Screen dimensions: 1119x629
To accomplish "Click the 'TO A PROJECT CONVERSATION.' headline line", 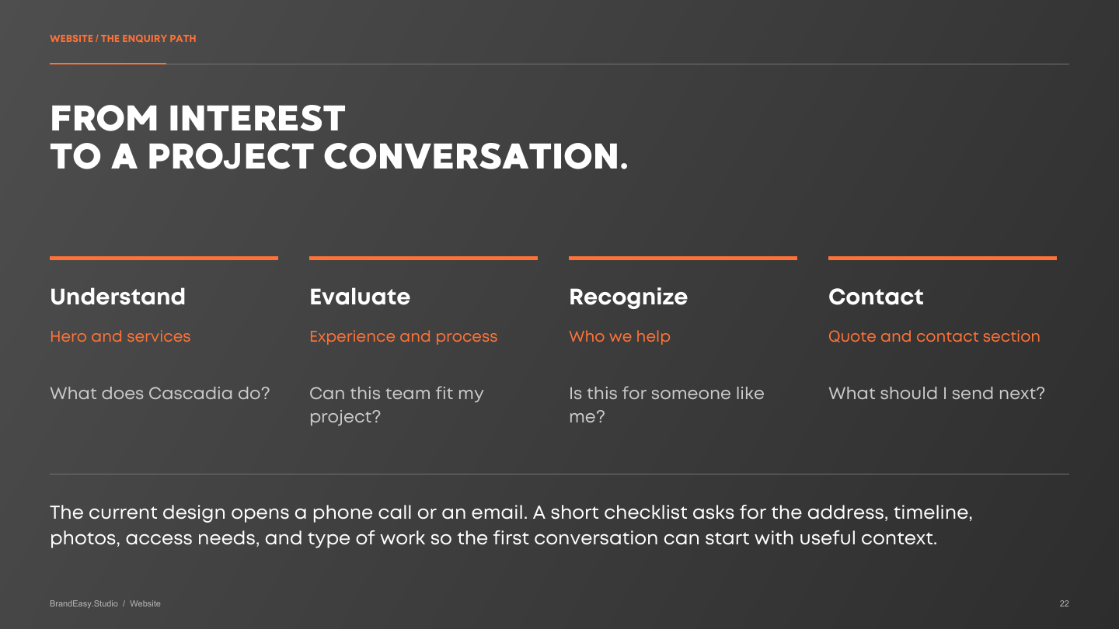I will click(x=339, y=158).
